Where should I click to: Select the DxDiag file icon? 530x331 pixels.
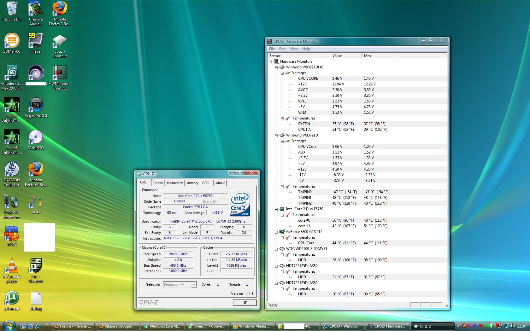[36, 300]
